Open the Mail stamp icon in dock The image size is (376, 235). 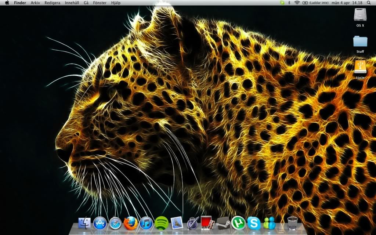click(177, 223)
